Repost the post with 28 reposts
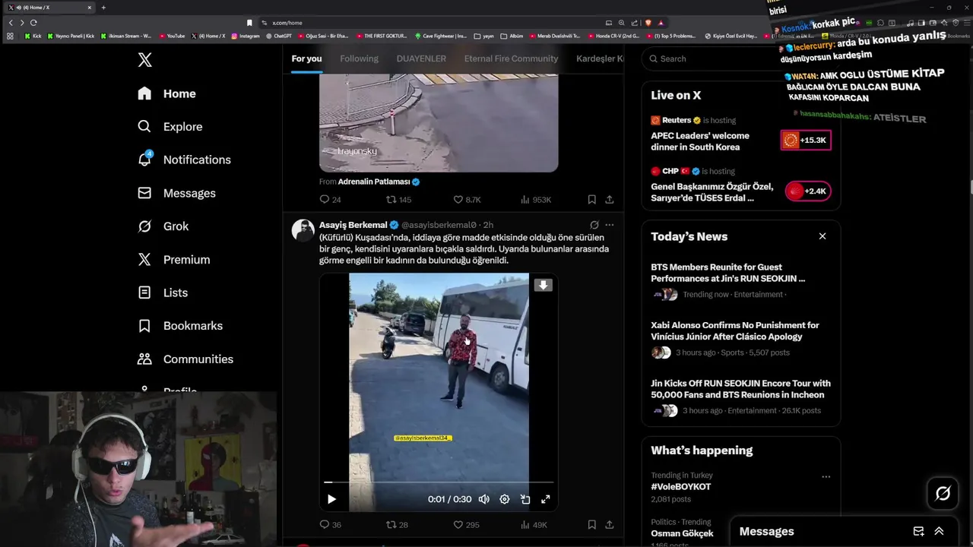The width and height of the screenshot is (973, 547). (397, 525)
